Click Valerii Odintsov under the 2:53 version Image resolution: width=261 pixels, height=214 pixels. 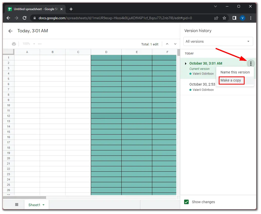click(x=203, y=90)
